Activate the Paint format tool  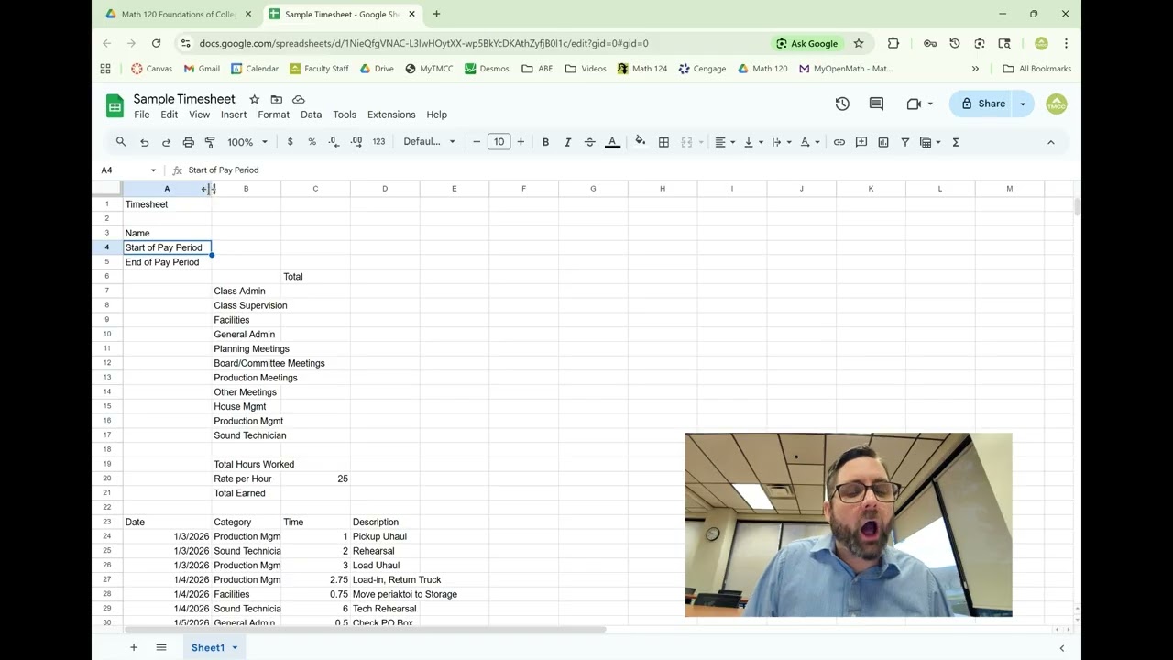pyautogui.click(x=210, y=142)
